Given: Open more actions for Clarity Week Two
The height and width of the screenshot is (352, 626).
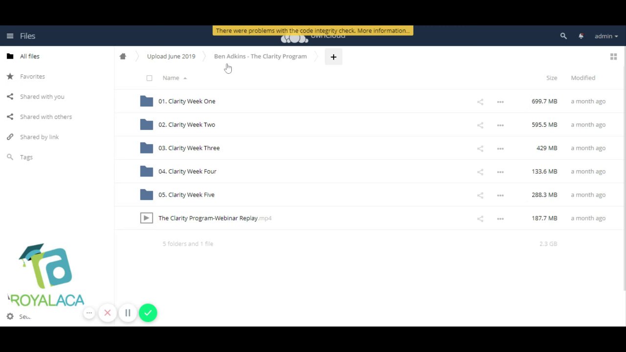Looking at the screenshot, I should pyautogui.click(x=500, y=125).
